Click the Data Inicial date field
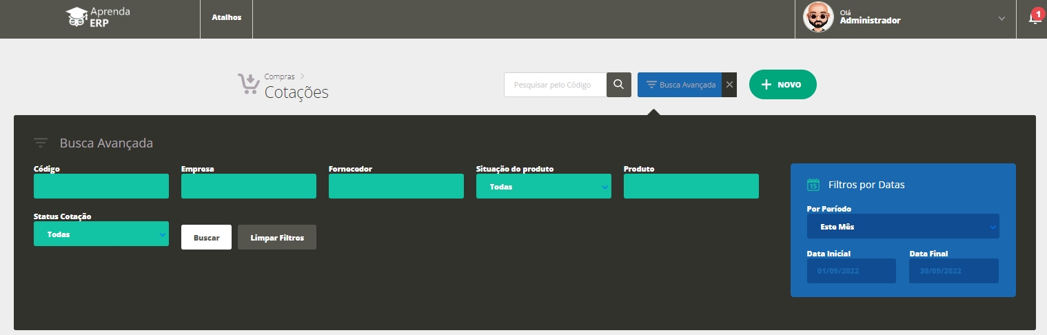The image size is (1047, 335). pos(851,271)
